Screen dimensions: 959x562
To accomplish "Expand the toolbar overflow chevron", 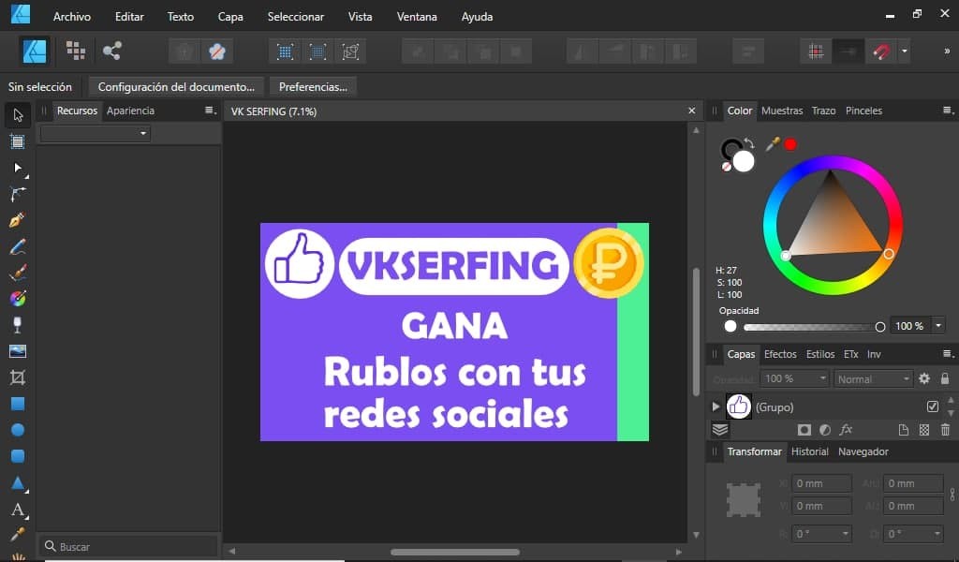I will tap(947, 52).
